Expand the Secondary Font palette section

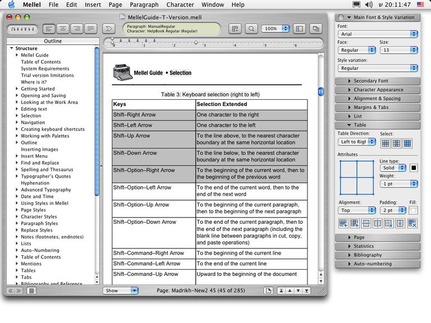(x=378, y=81)
